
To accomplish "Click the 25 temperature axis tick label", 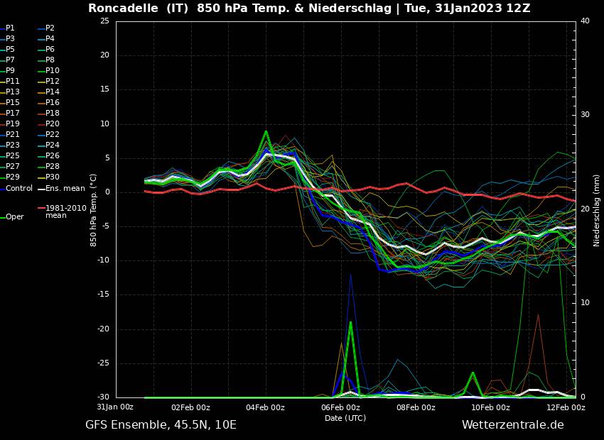I will (x=104, y=21).
